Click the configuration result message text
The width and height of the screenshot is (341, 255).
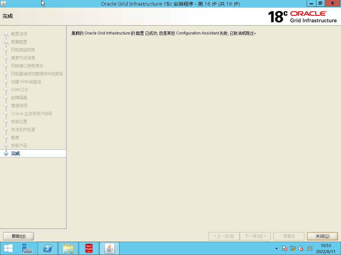point(164,33)
